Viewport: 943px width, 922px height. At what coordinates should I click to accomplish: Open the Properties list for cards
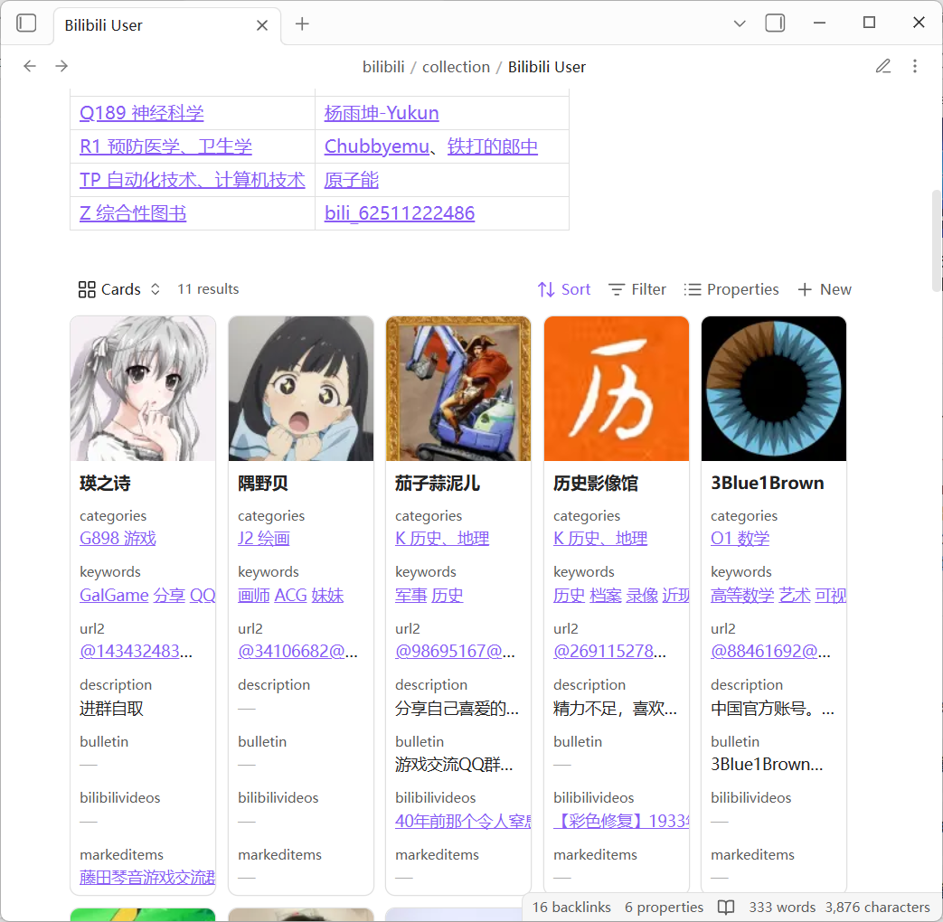click(x=731, y=289)
